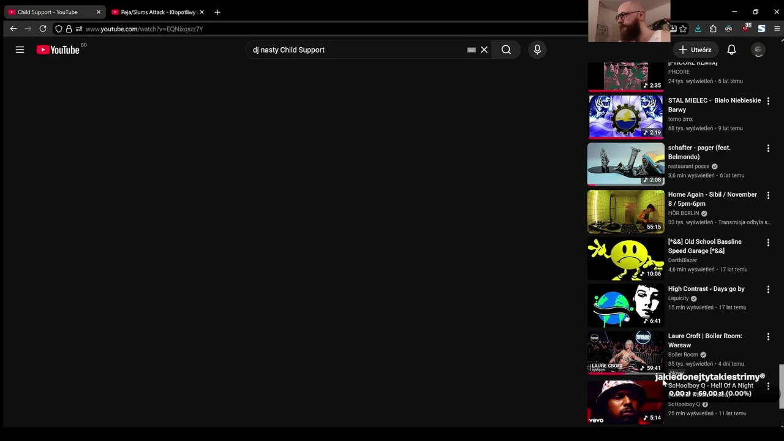Visit the PHCORE channel name
This screenshot has width=784, height=441.
679,72
